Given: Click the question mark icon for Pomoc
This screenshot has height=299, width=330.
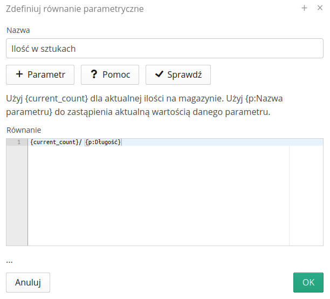Looking at the screenshot, I should pos(94,74).
